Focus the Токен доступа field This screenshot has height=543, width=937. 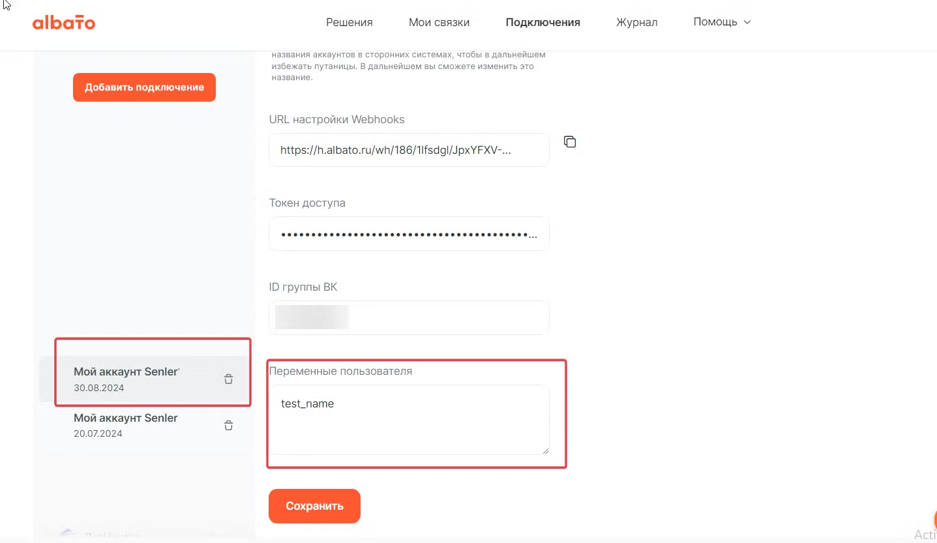pyautogui.click(x=408, y=234)
